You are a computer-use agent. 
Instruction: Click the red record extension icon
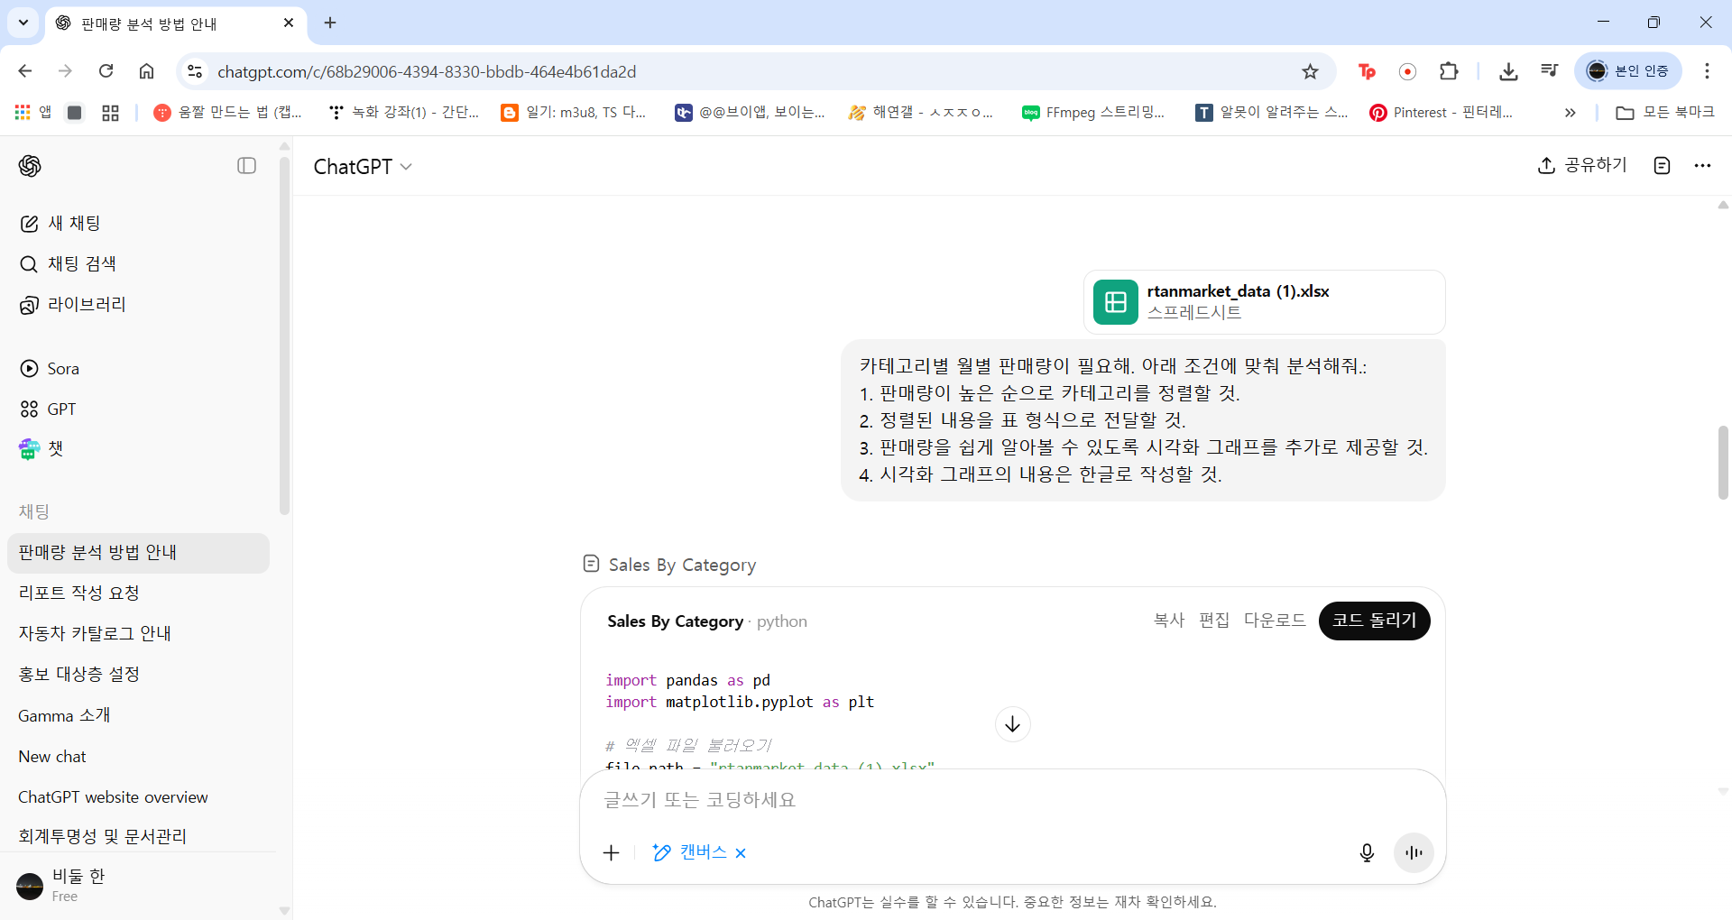(1407, 71)
